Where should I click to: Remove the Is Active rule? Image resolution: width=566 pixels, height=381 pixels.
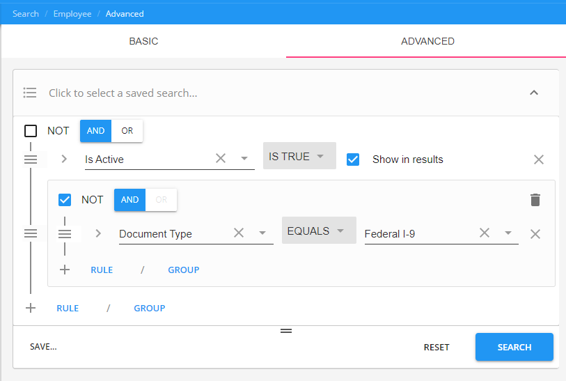(538, 160)
